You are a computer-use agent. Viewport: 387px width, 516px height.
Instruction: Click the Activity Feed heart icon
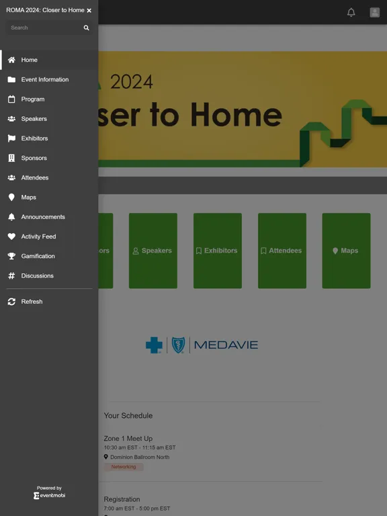11,236
